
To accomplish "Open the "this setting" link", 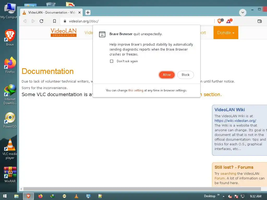I will [x=136, y=90].
